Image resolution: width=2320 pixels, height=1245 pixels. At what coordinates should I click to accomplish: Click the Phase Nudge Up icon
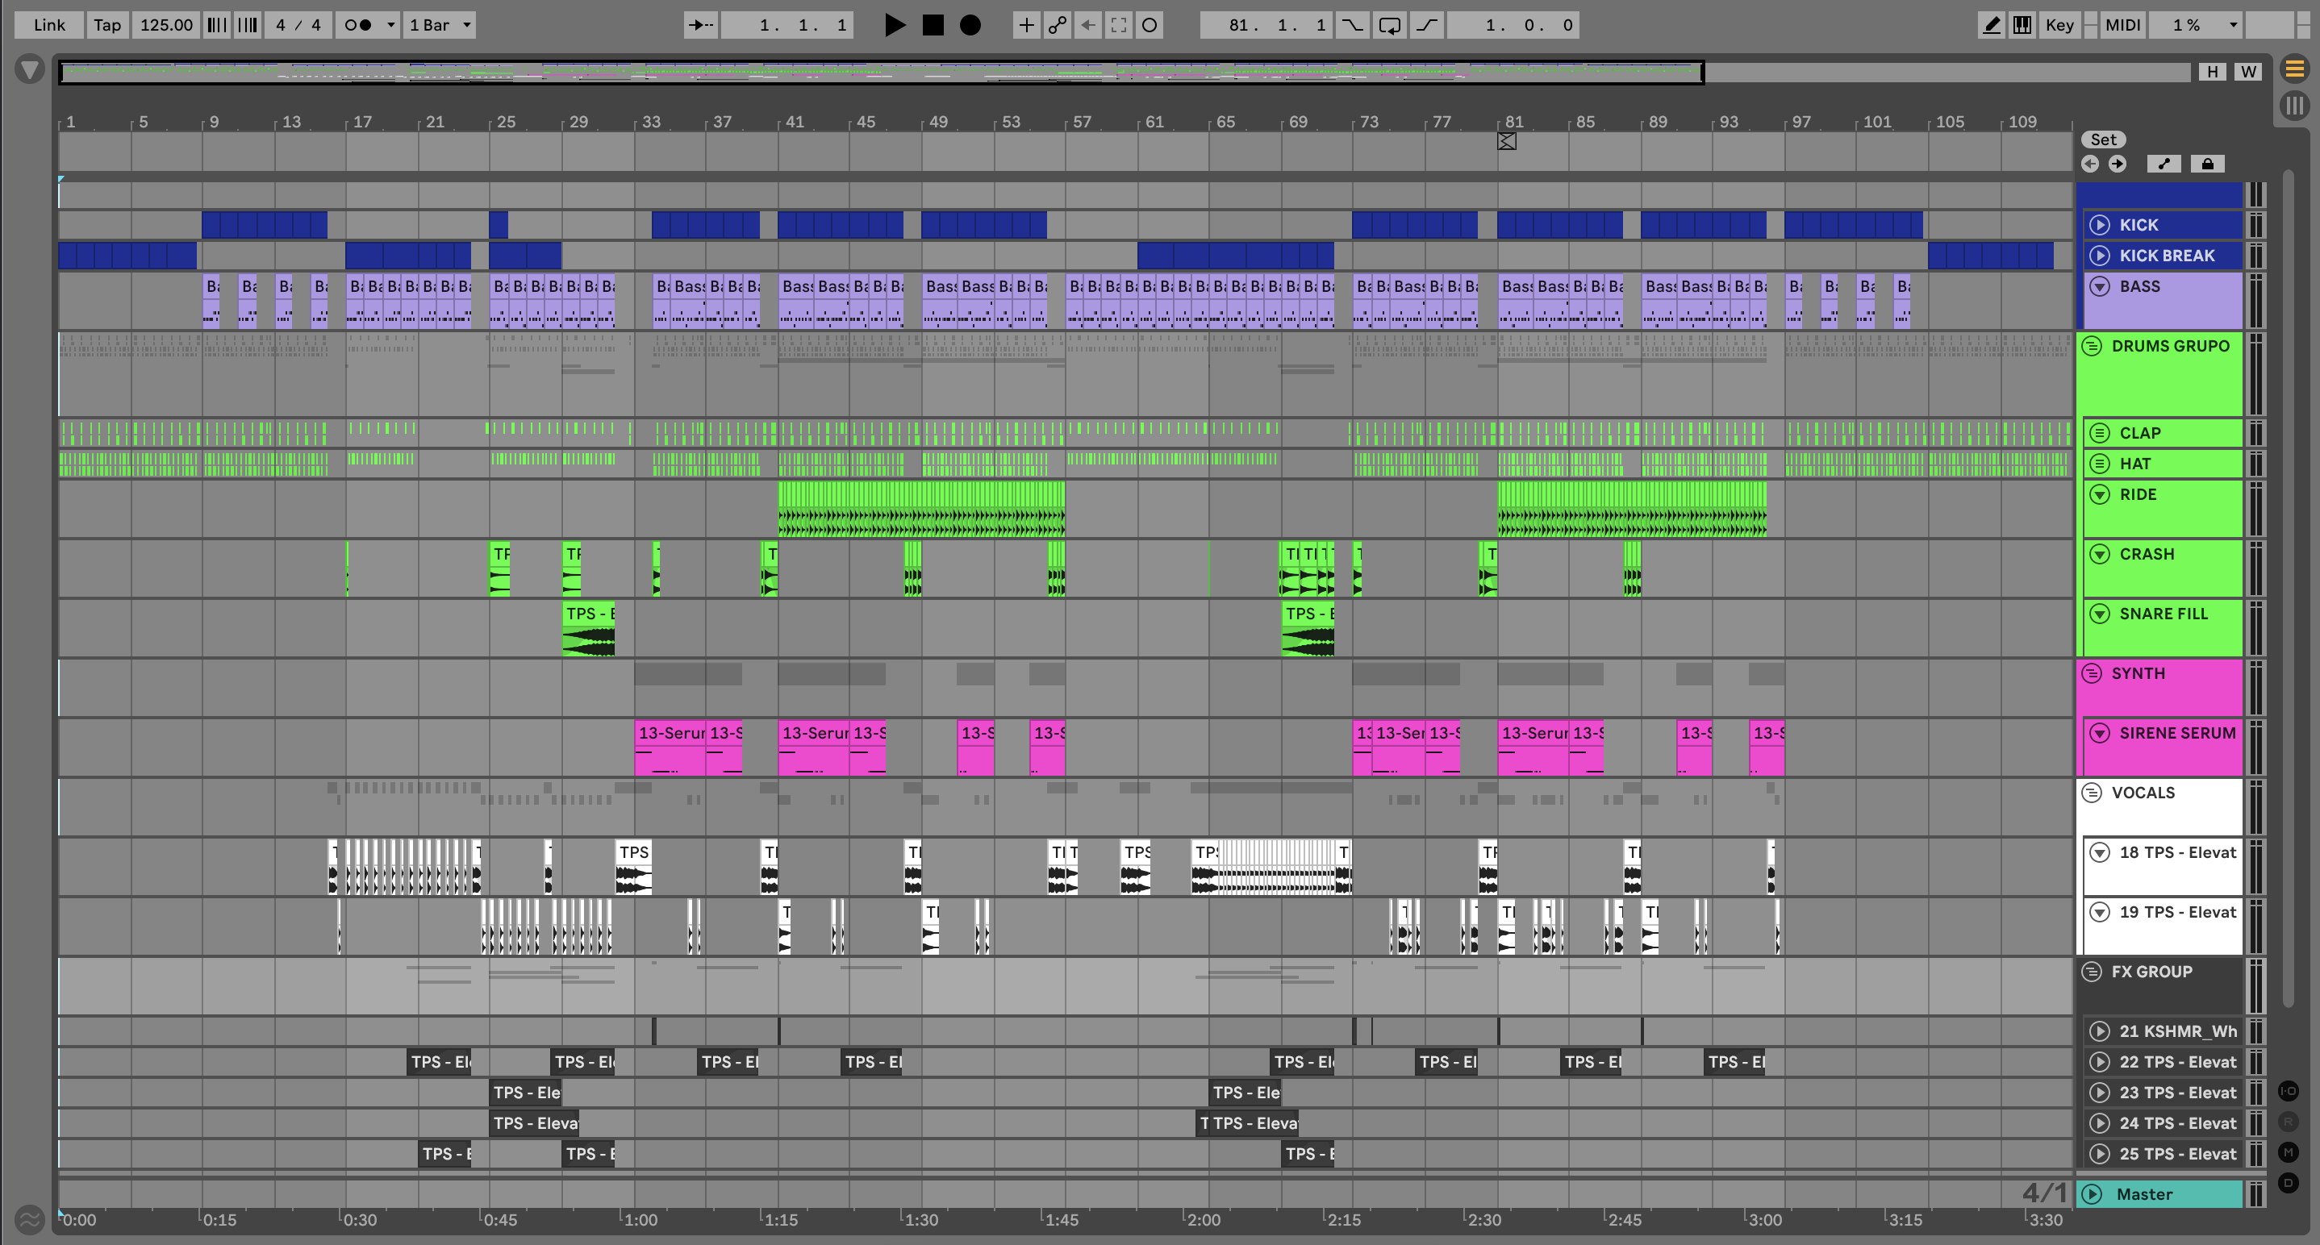[248, 25]
